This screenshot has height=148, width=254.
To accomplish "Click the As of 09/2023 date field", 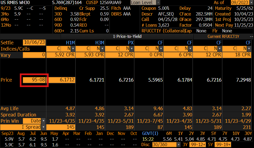I will 240,2.
